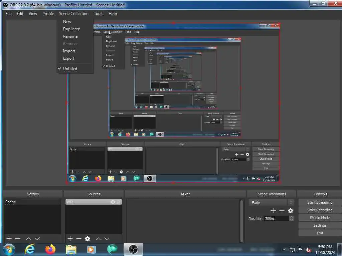Viewport: 342px width, 256px height.
Task: Open the Help menu
Action: [x=113, y=13]
